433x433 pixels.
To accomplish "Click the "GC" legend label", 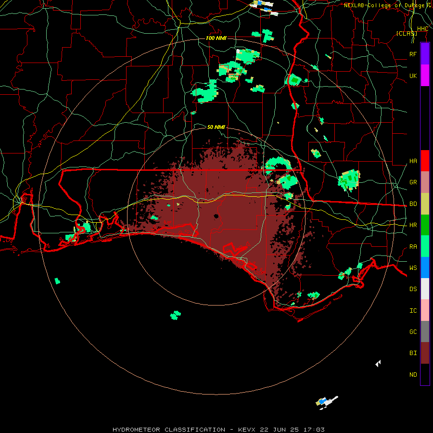I will click(413, 332).
